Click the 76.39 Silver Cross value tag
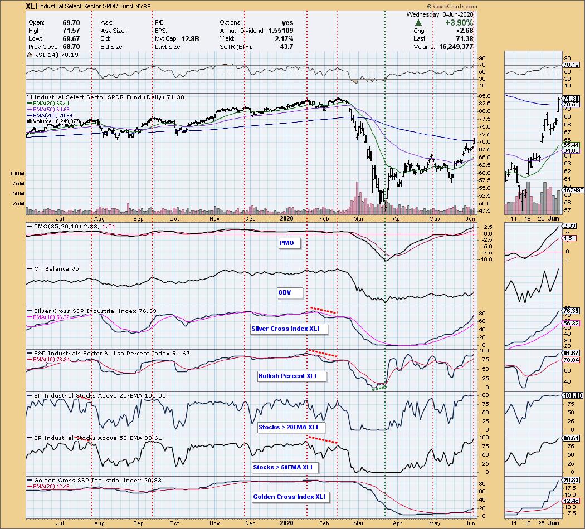Image resolution: width=585 pixels, height=529 pixels. tap(571, 311)
